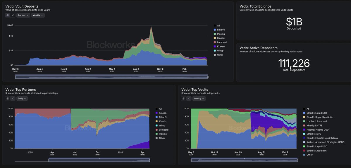Screen dimensions: 351x168
Task: Click the Veda: Top Partners title
Action: pyautogui.click(x=20, y=89)
